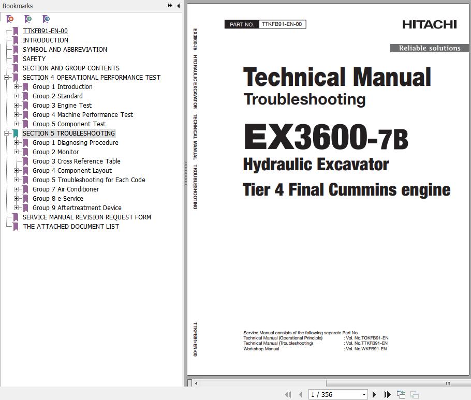The width and height of the screenshot is (471, 400).
Task: Go to previous page arrow
Action: 301,394
